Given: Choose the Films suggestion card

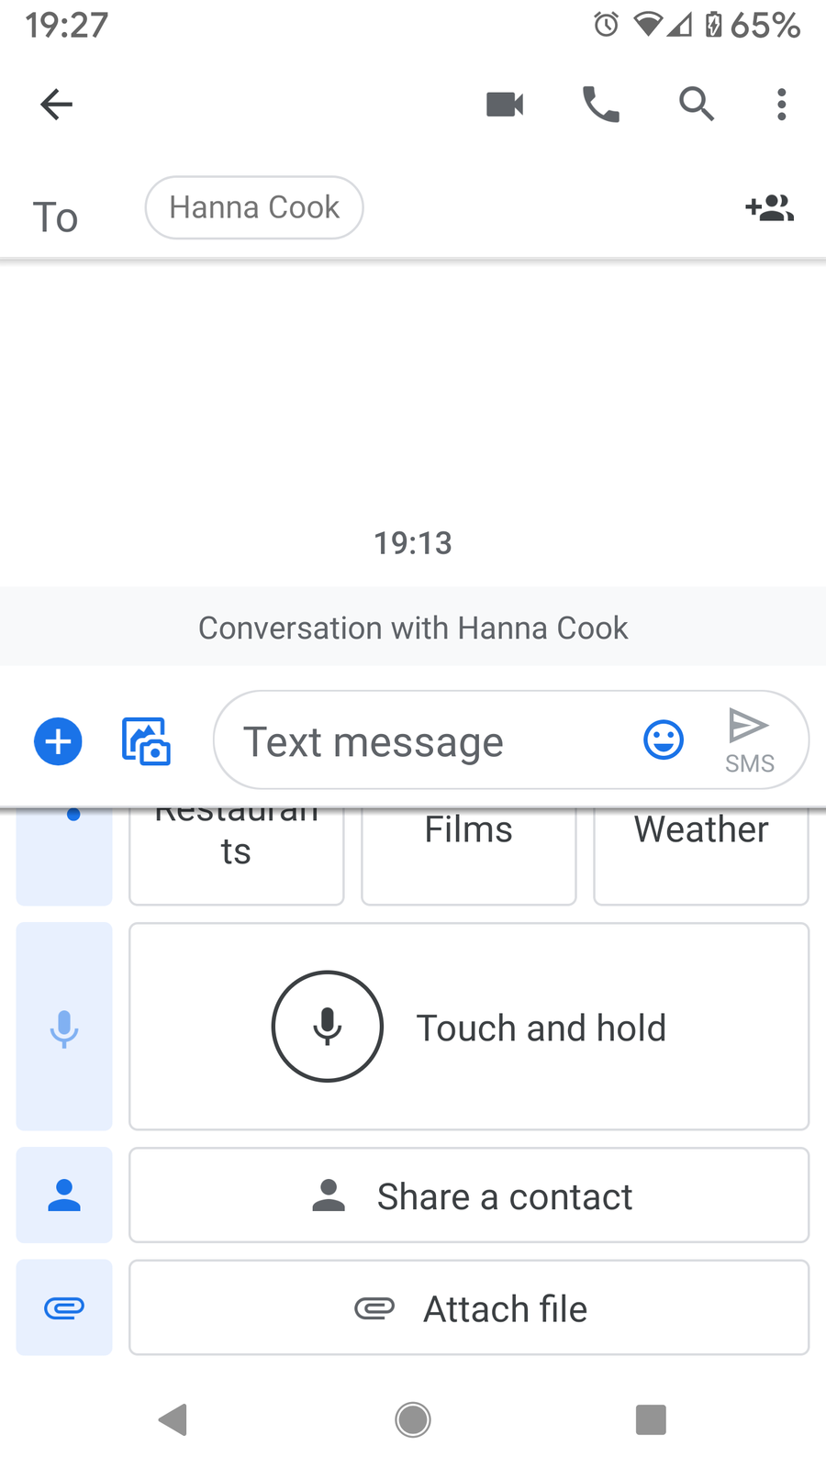Looking at the screenshot, I should point(469,854).
